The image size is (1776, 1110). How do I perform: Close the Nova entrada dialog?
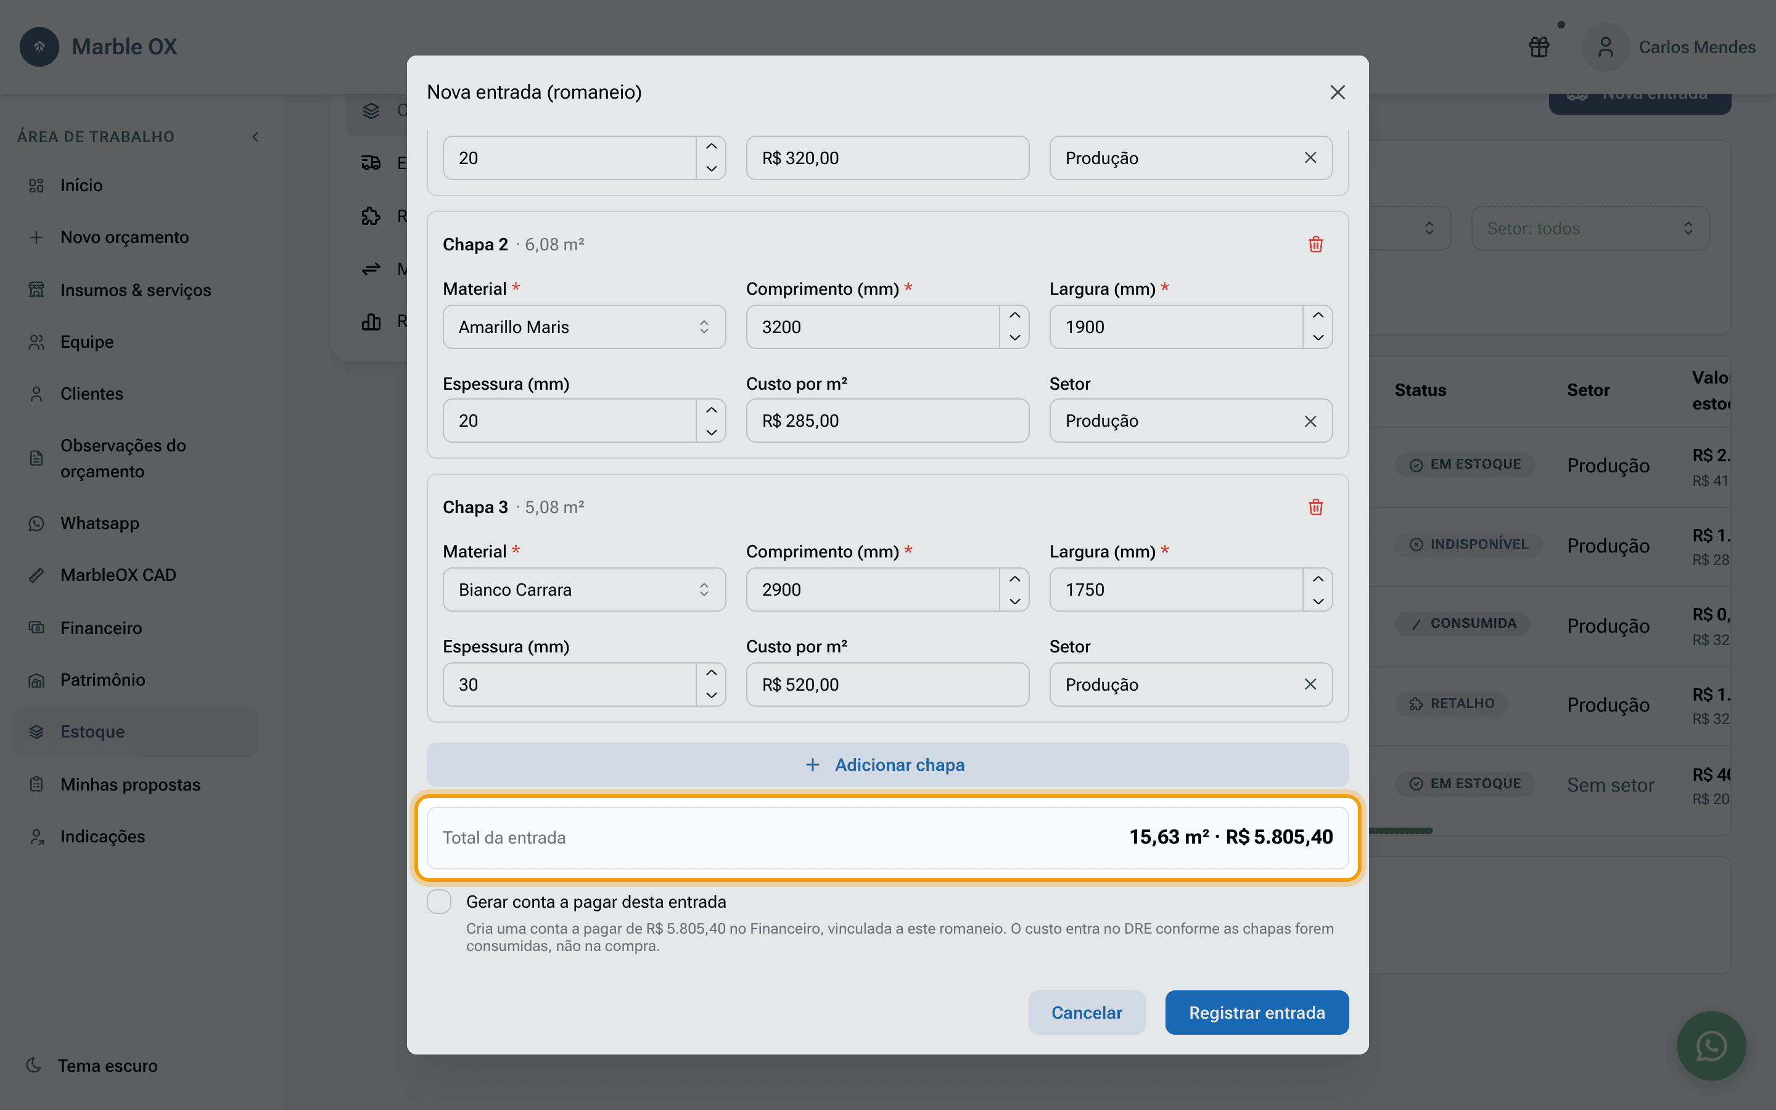[1337, 92]
